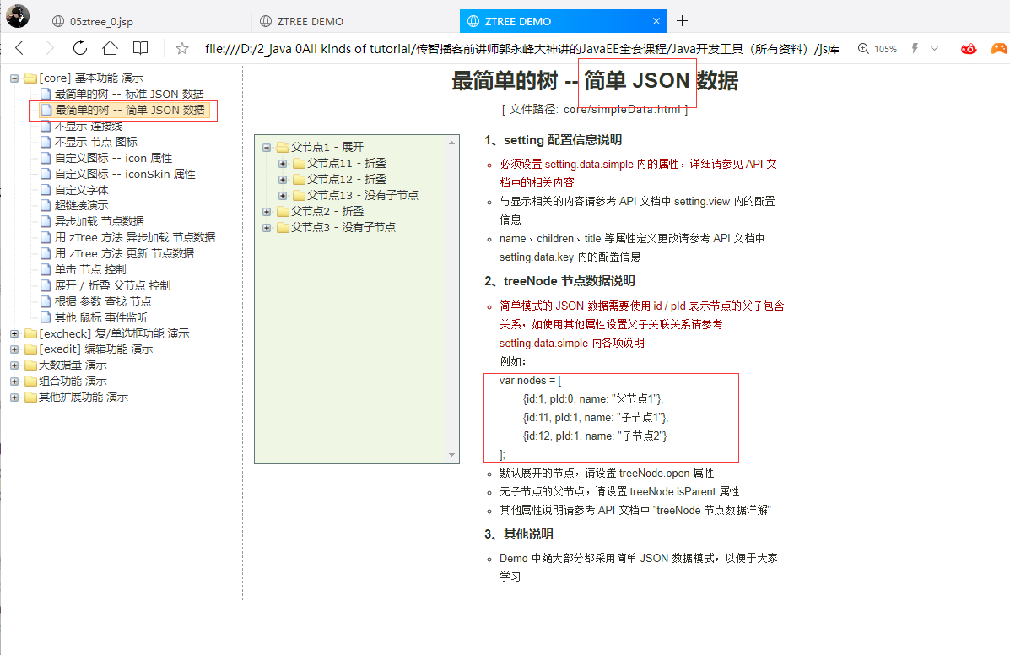Click the [exedit] folder icon
Image resolution: width=1010 pixels, height=655 pixels.
pos(30,349)
